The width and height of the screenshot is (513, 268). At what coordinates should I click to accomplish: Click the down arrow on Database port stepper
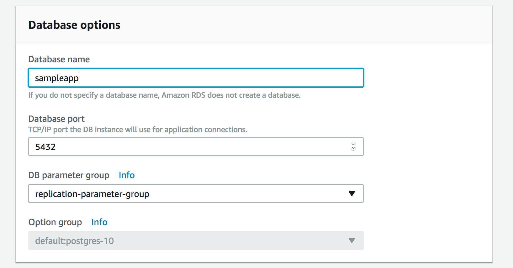[353, 148]
